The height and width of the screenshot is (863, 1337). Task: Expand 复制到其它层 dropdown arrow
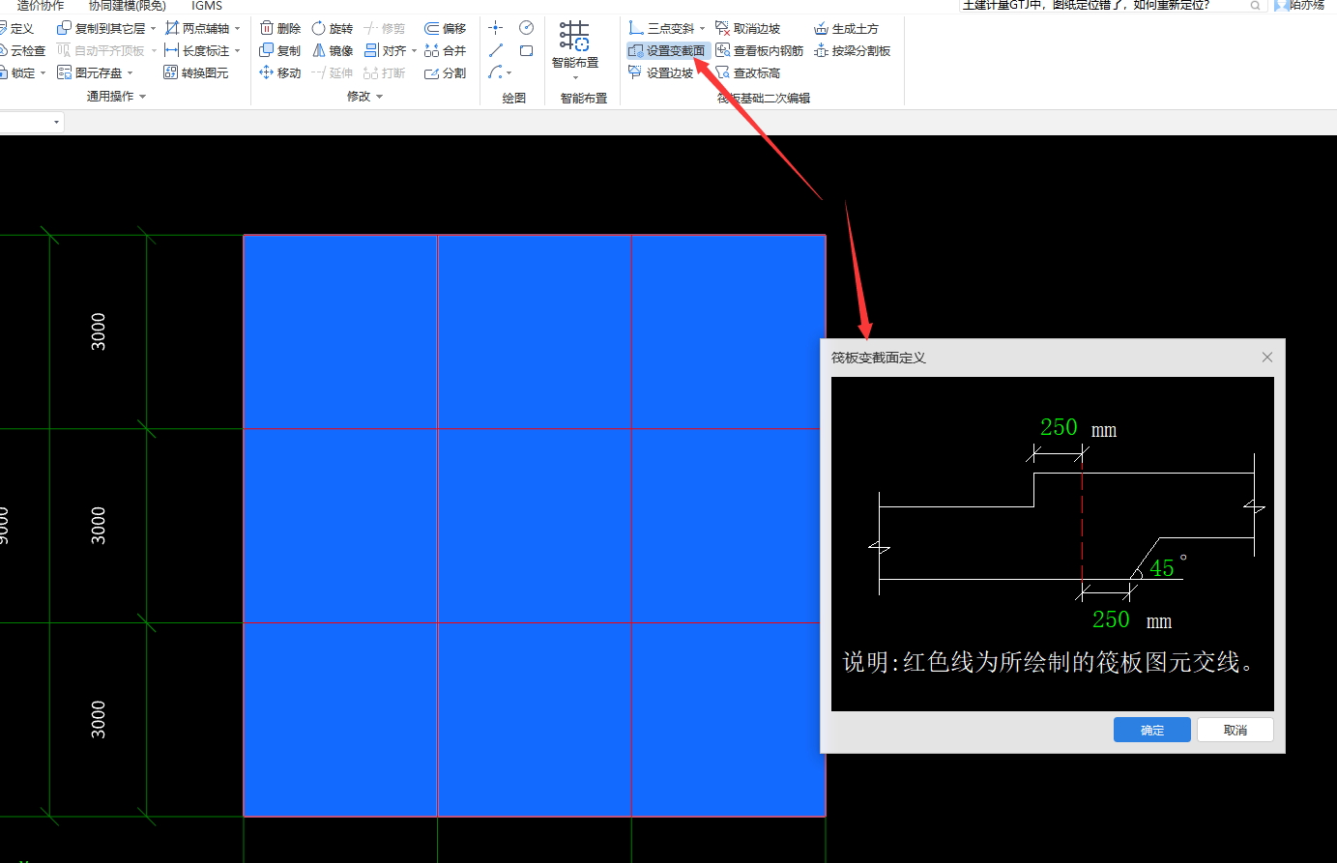153,29
